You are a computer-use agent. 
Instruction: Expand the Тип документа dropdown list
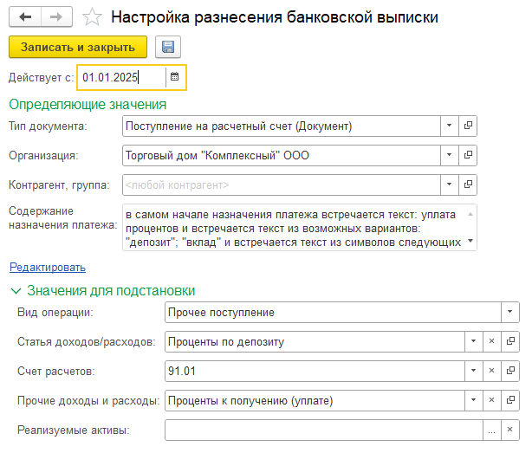449,126
